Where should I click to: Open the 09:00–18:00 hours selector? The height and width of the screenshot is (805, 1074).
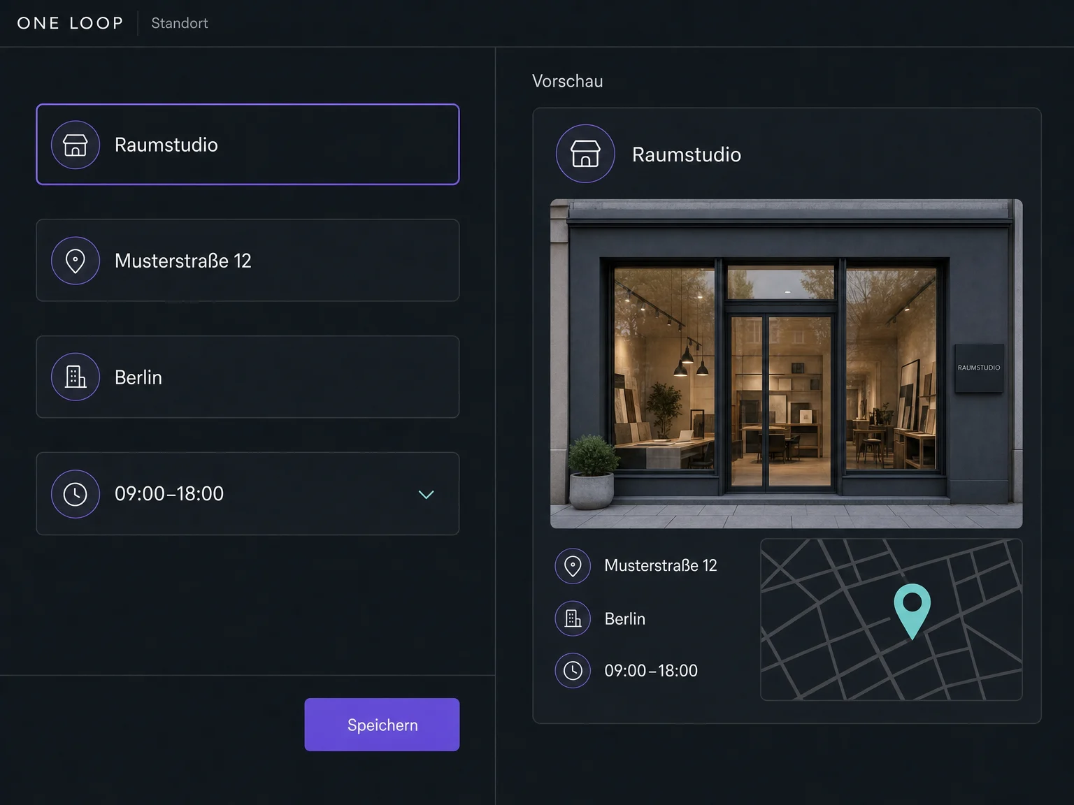tap(248, 494)
